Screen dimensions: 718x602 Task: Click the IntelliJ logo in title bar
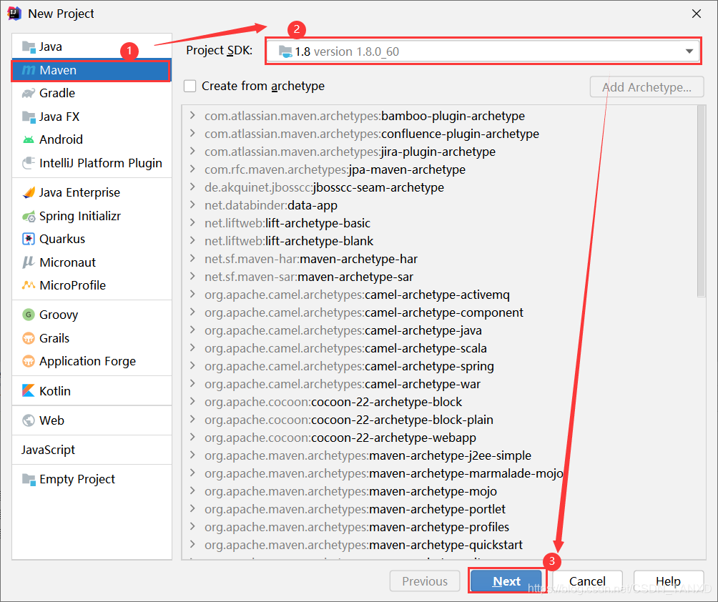tap(14, 14)
